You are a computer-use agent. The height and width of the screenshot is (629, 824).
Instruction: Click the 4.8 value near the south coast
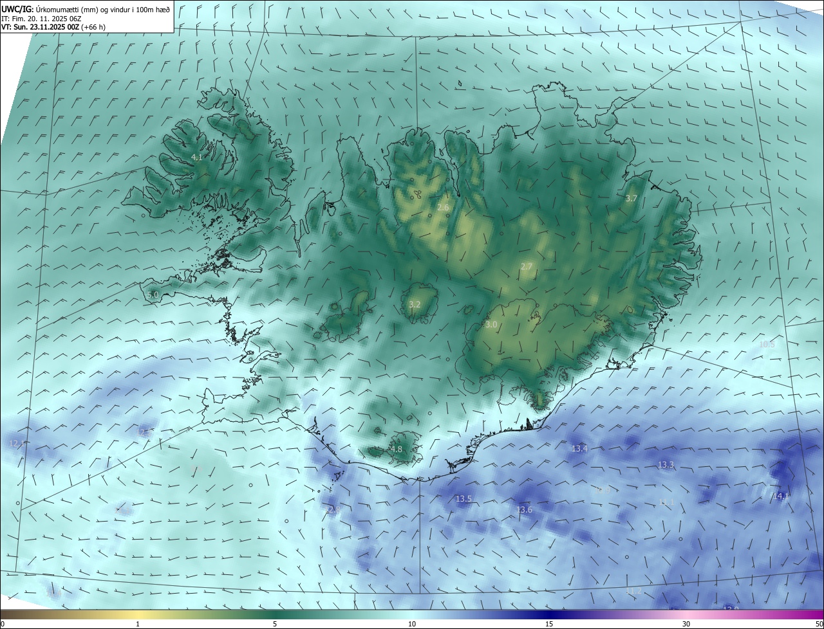[397, 449]
